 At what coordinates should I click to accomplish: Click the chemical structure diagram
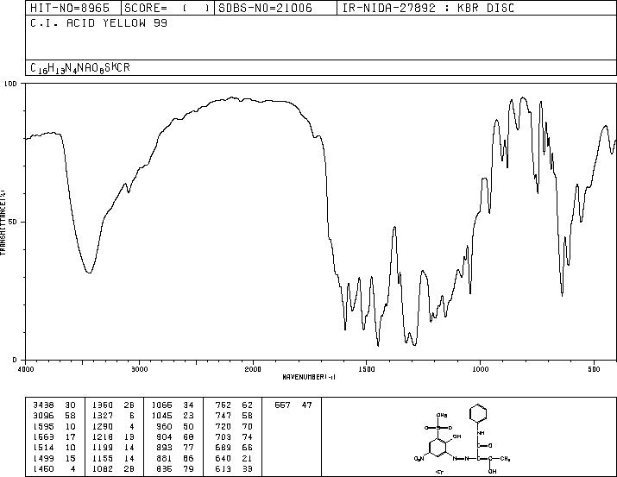click(x=463, y=439)
